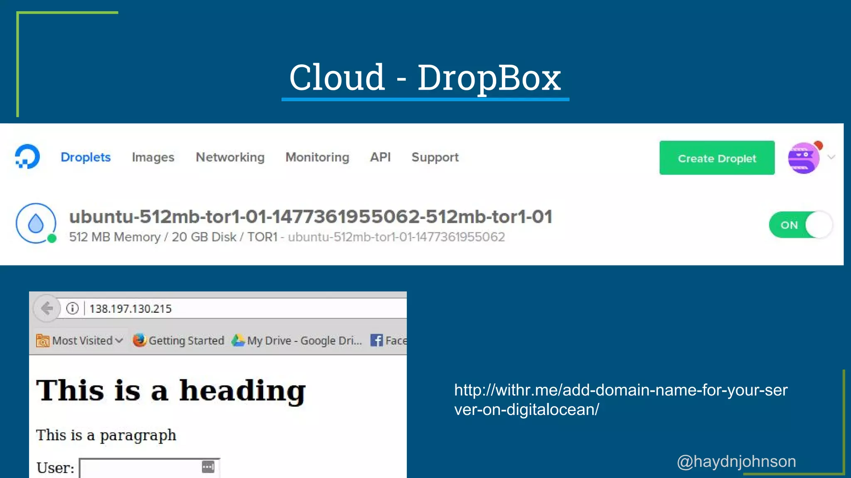The image size is (851, 478).
Task: Open the withr.me add-domain-name link
Action: 621,400
